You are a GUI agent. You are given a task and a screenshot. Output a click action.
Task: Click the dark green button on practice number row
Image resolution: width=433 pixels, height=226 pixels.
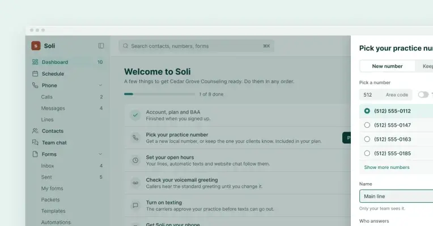point(346,138)
